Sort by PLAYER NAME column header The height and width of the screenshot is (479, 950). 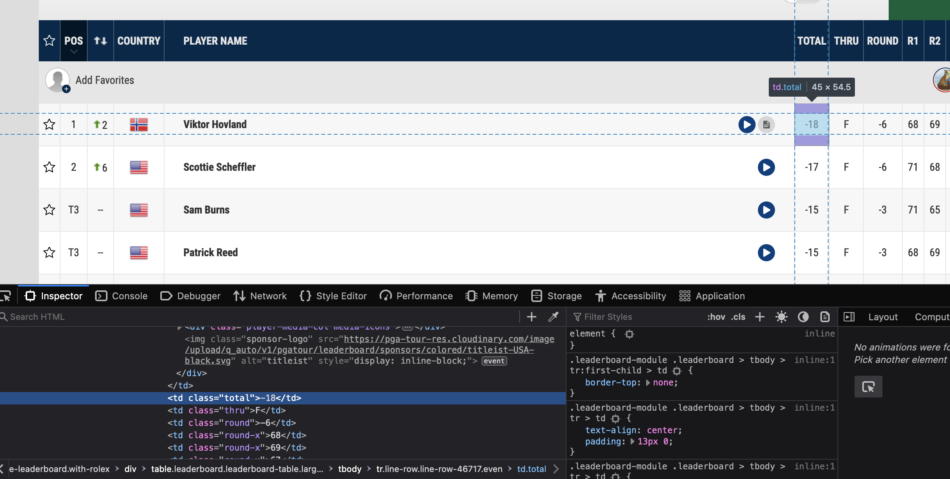215,41
